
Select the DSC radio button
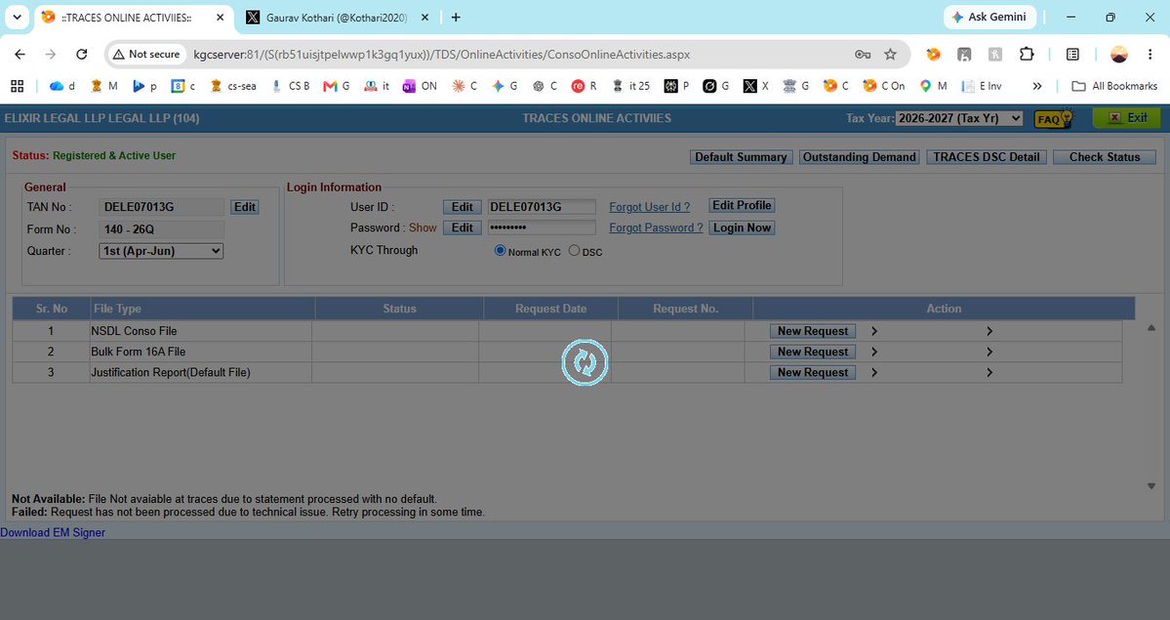coord(574,251)
